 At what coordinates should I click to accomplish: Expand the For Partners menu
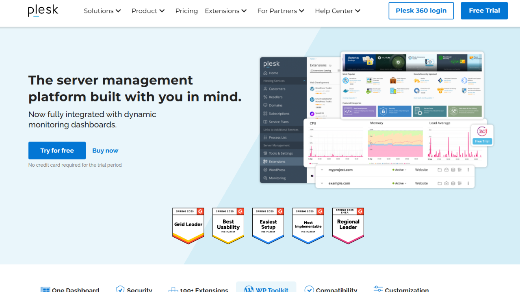[x=281, y=11]
